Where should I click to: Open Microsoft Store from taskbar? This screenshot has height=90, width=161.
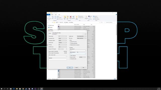tap(20, 89)
